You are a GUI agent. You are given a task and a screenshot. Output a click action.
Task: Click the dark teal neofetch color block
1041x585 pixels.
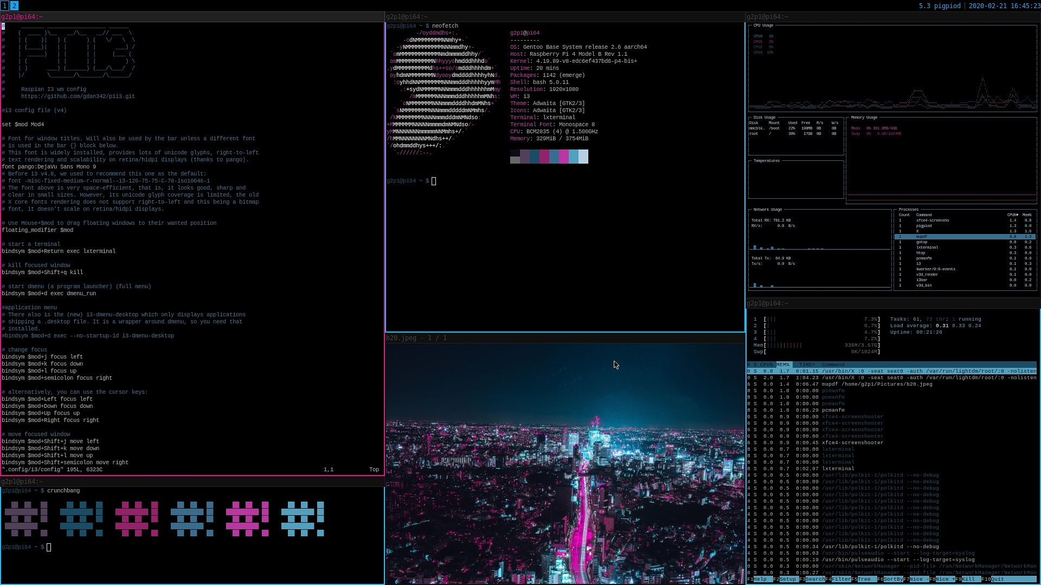pos(535,157)
